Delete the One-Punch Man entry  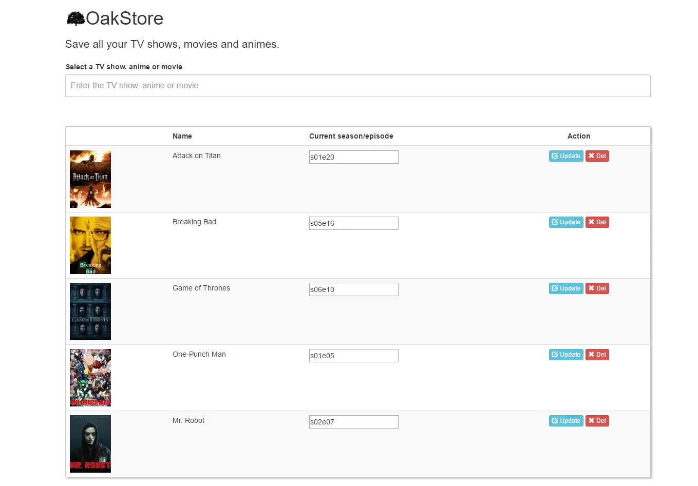[x=597, y=355]
